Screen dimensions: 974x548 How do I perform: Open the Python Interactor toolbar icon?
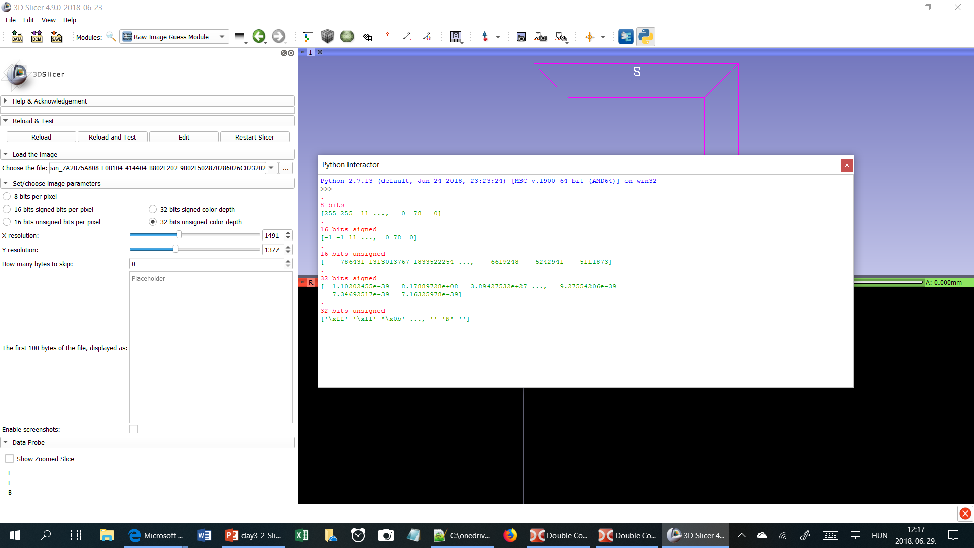[646, 37]
